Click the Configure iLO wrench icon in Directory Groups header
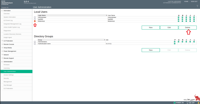This screenshot has height=104, width=200. tap(190, 40)
